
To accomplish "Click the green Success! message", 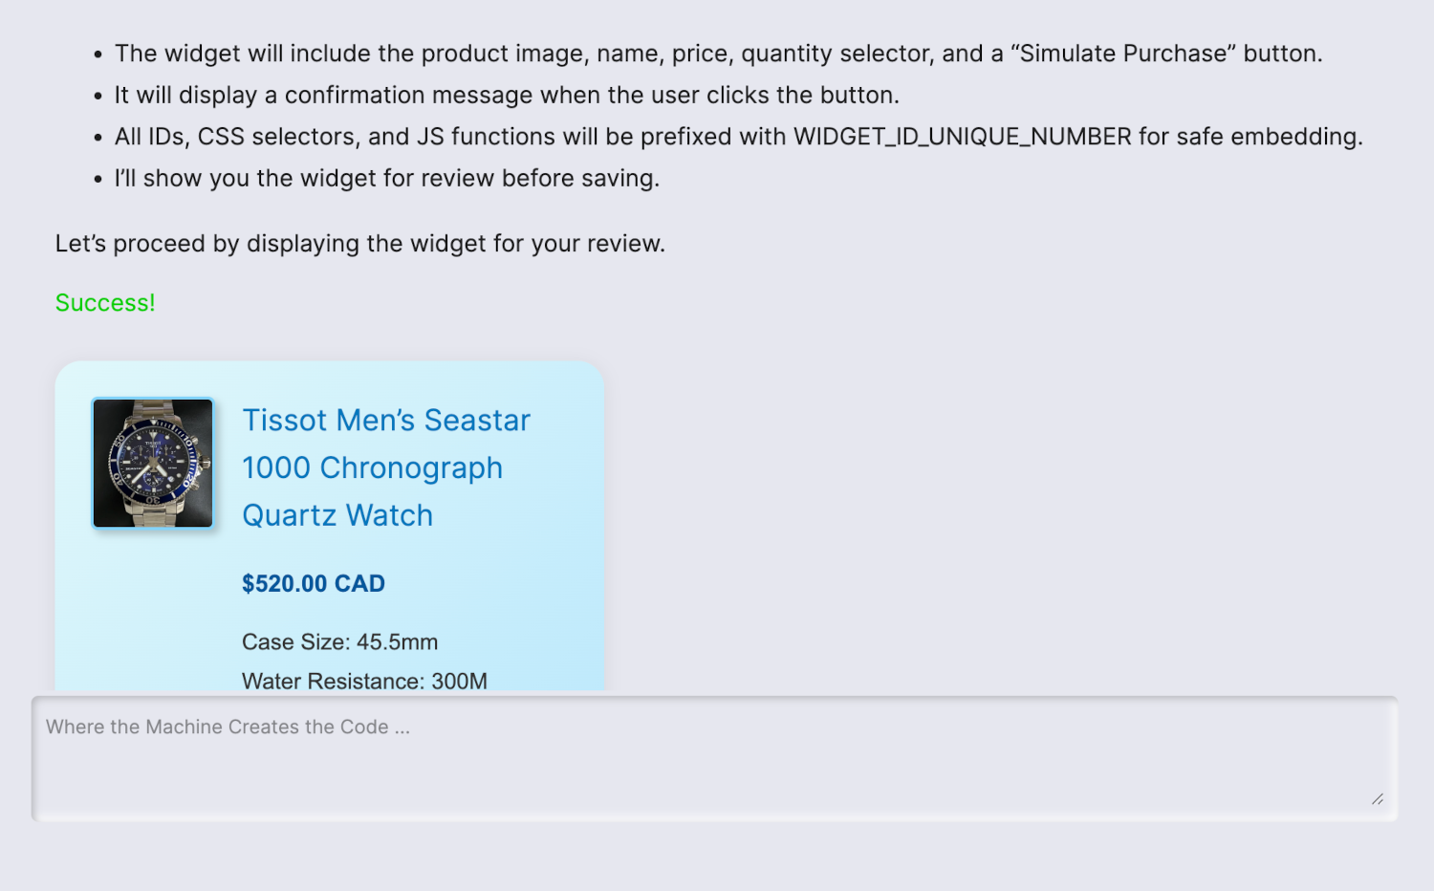I will coord(105,303).
